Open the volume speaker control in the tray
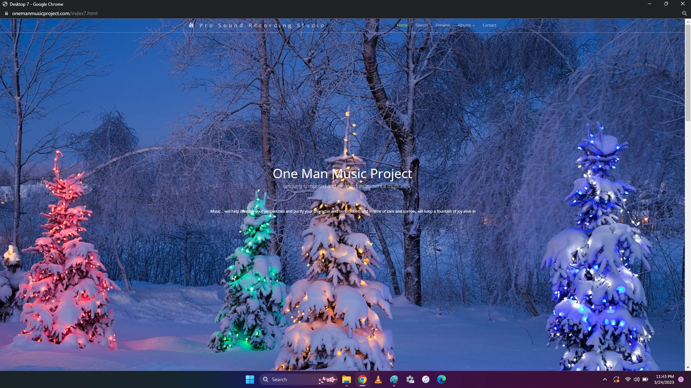The image size is (691, 388). coord(637,379)
